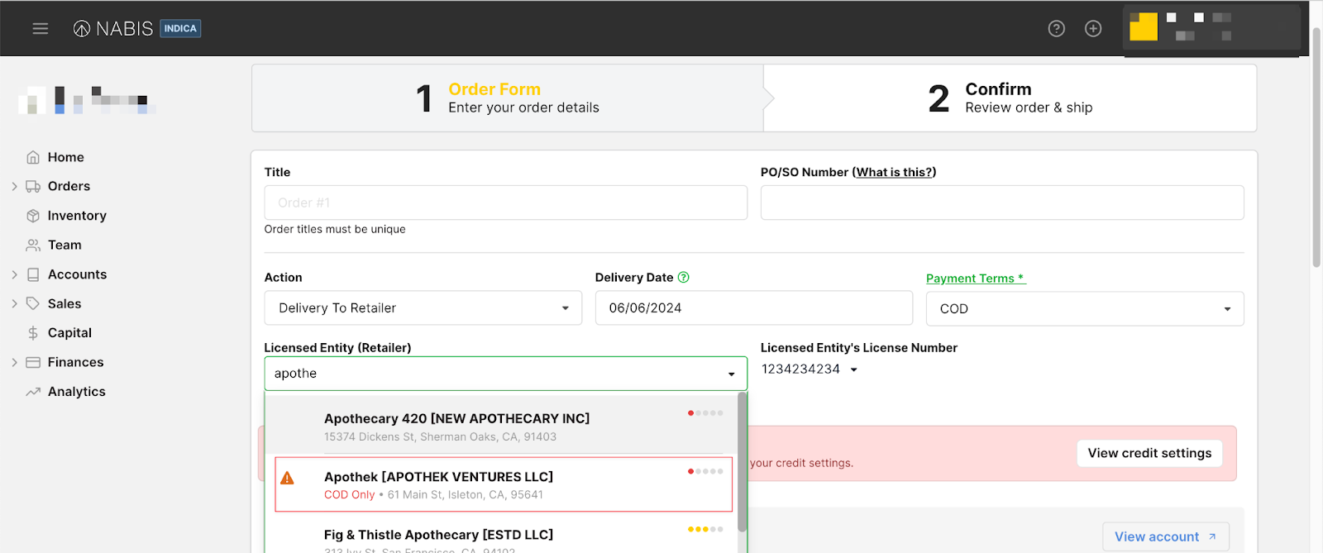Click the Title input field

click(x=505, y=203)
